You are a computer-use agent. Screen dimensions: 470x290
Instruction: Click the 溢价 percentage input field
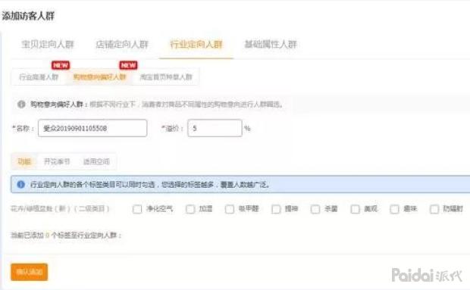coord(215,128)
